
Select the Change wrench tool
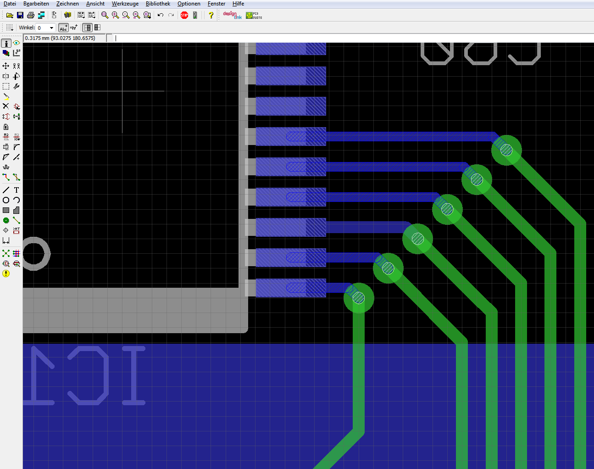(x=17, y=86)
